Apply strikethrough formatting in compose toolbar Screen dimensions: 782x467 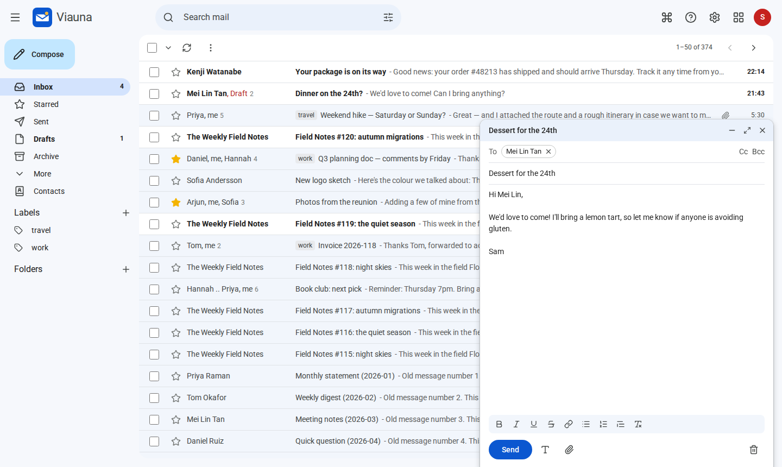551,424
